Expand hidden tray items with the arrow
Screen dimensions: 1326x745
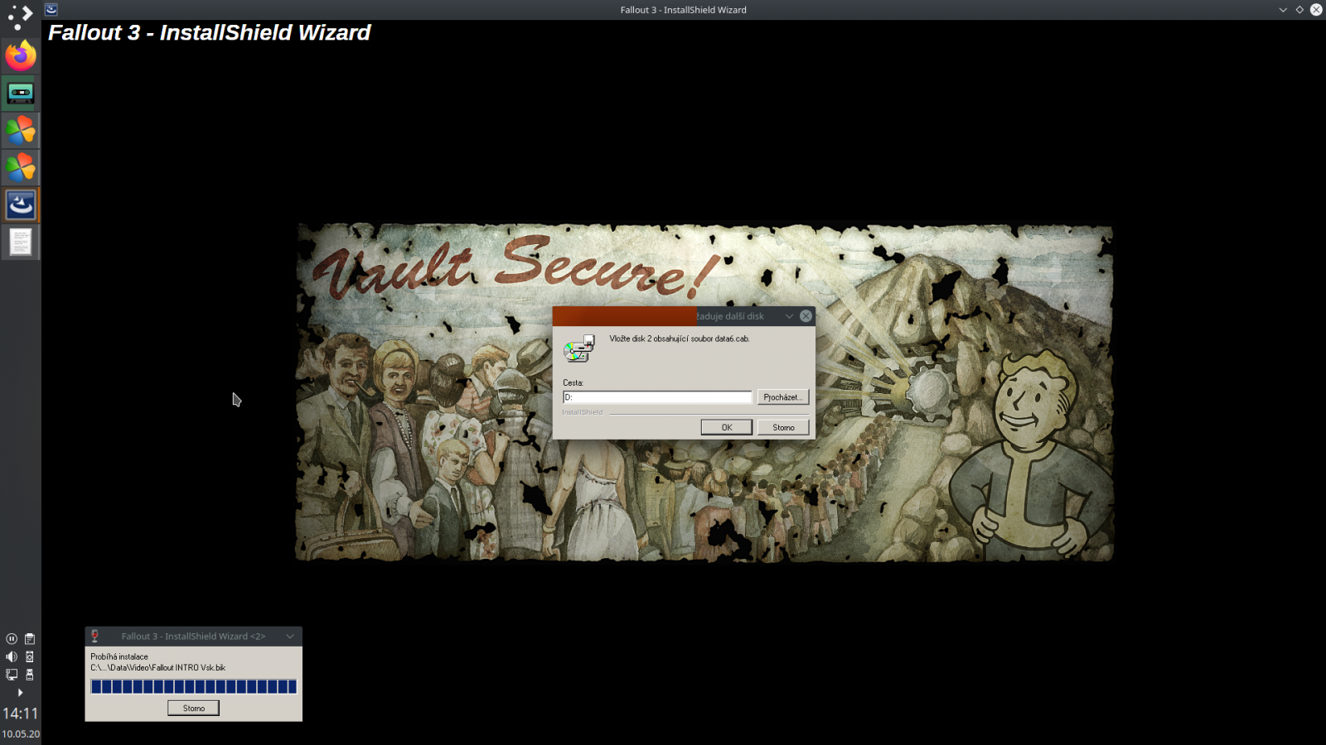21,692
